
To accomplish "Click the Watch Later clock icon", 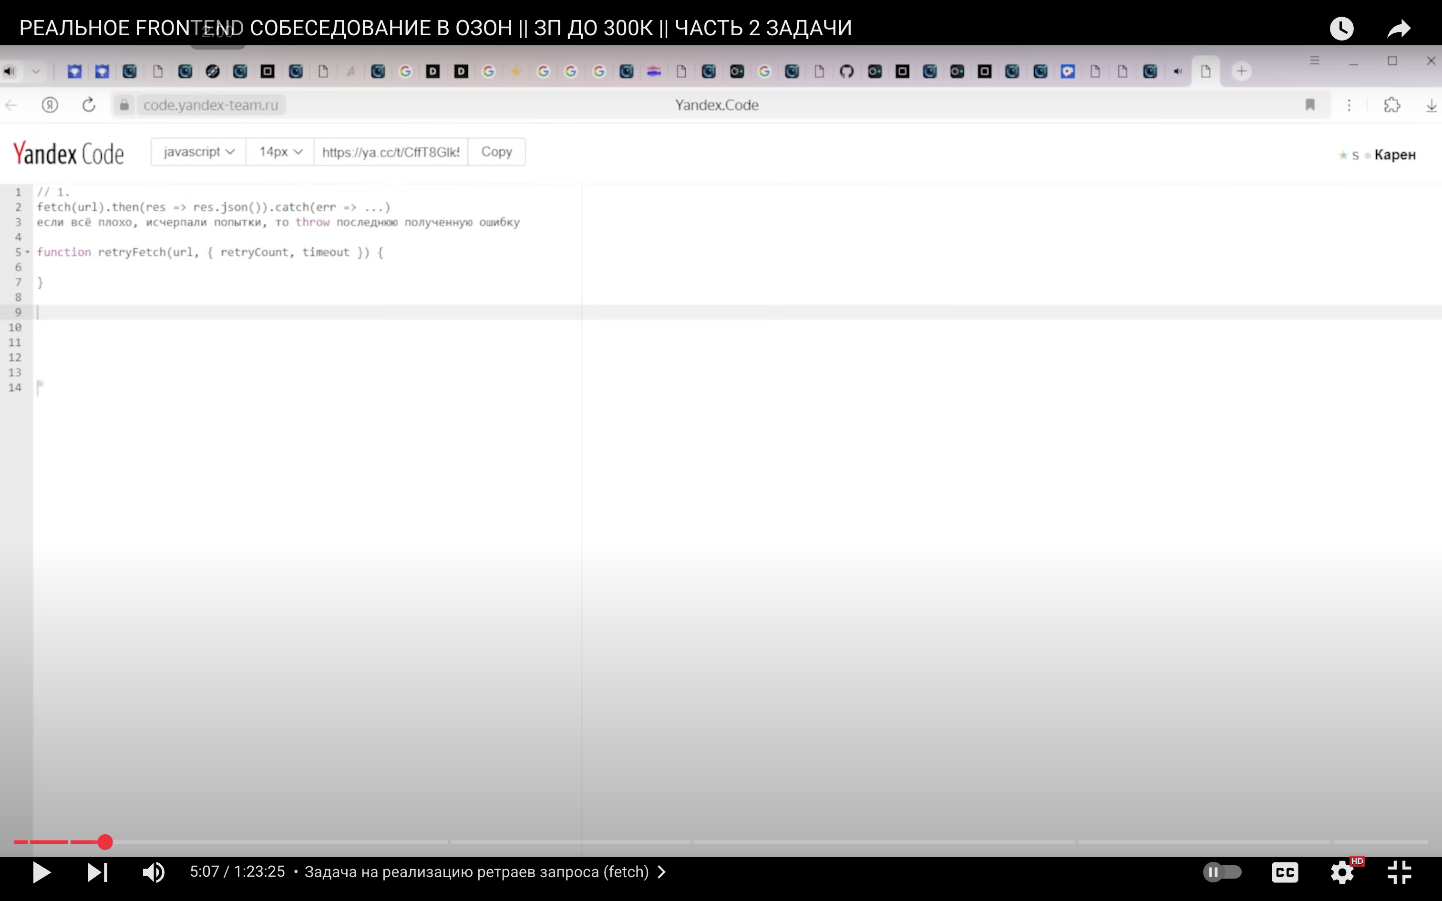I will (x=1341, y=29).
